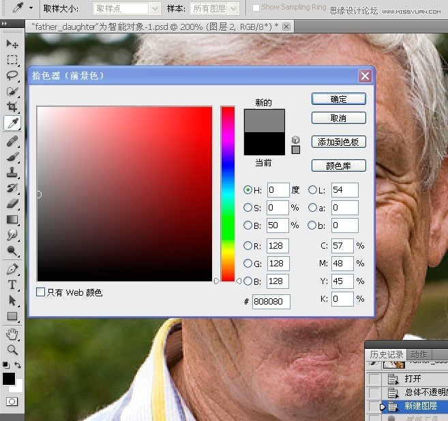Close the father_daughter document tab
448x421 pixels.
coord(286,27)
